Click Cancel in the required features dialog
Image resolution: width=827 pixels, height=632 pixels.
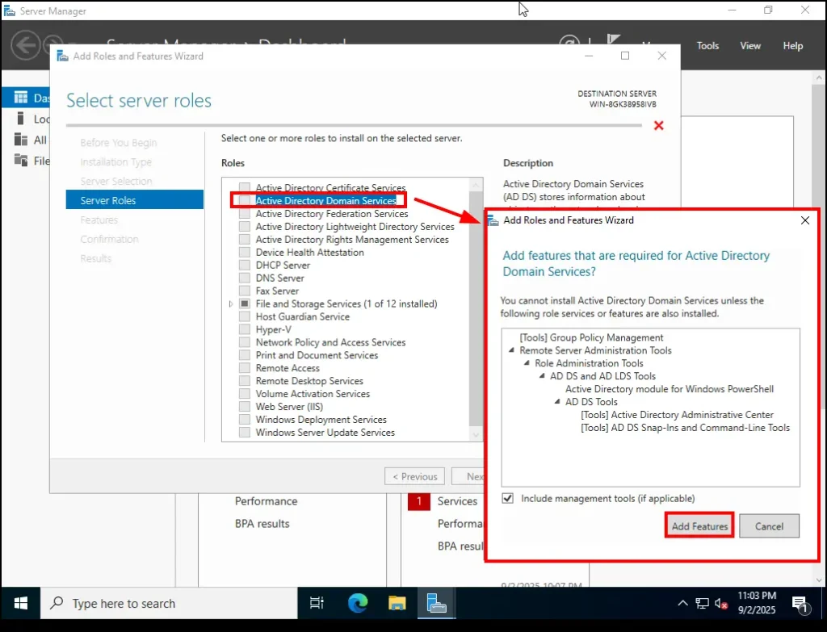(769, 526)
